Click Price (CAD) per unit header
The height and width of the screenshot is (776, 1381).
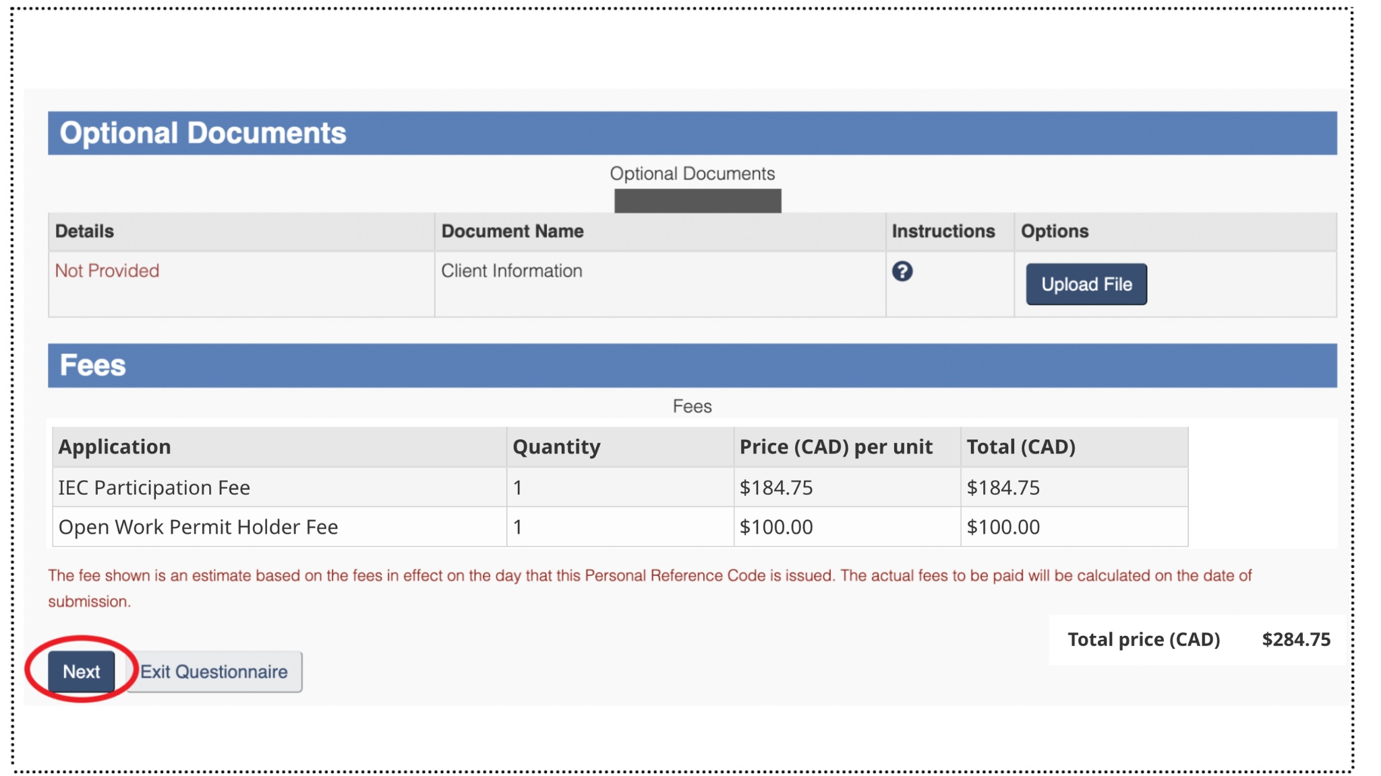[x=835, y=447]
